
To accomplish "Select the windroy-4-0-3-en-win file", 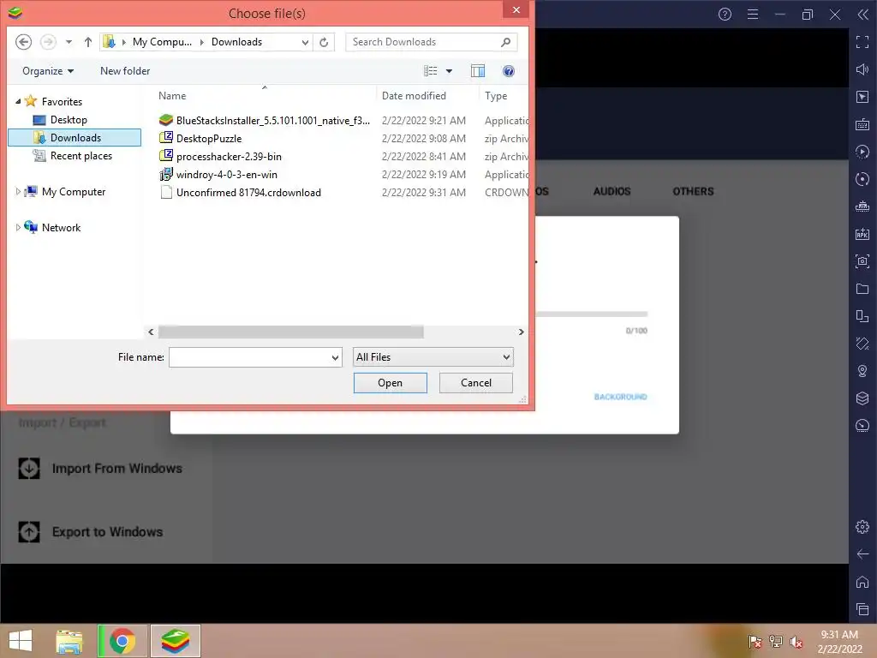I will coord(218,174).
